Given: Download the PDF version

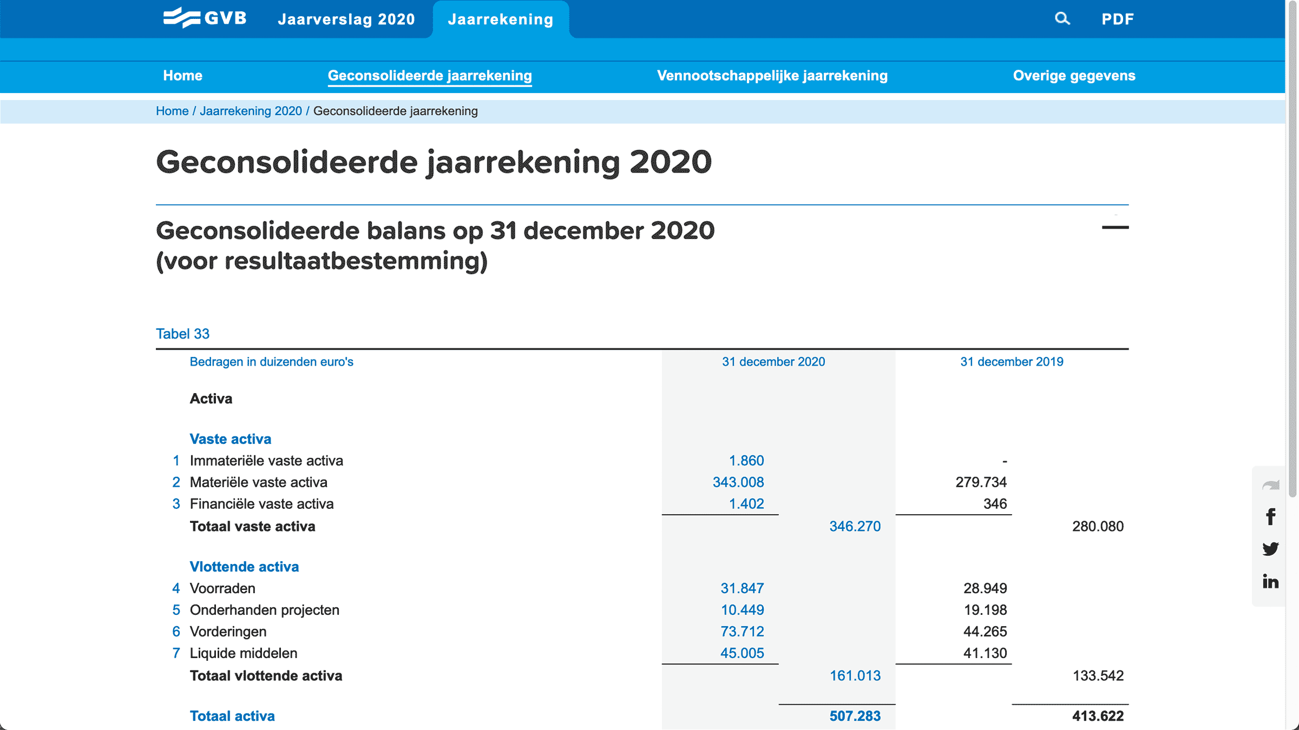Looking at the screenshot, I should (1118, 19).
